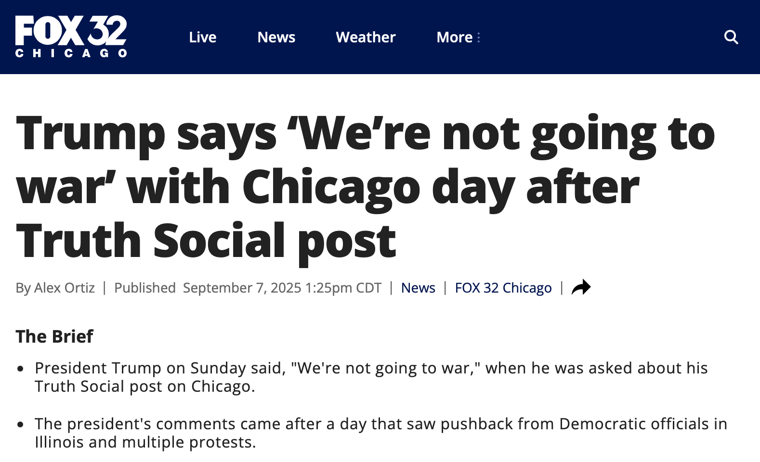Screen dimensions: 760x462
Task: Open the News nav menu
Action: coord(276,37)
